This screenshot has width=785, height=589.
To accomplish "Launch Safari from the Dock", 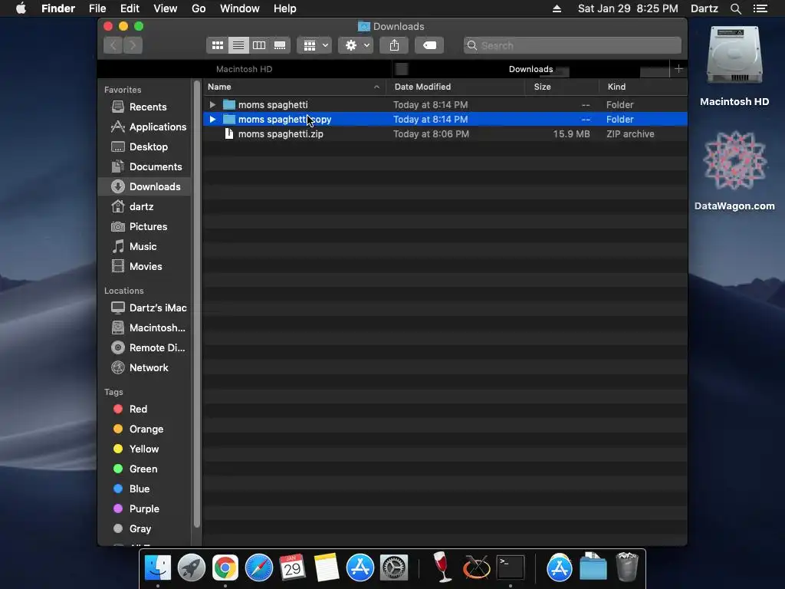I will coord(259,568).
